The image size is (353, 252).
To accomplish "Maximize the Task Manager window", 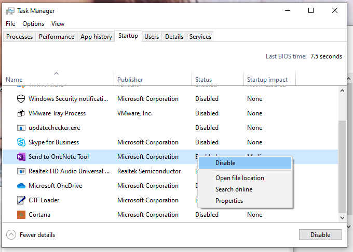I will point(311,10).
